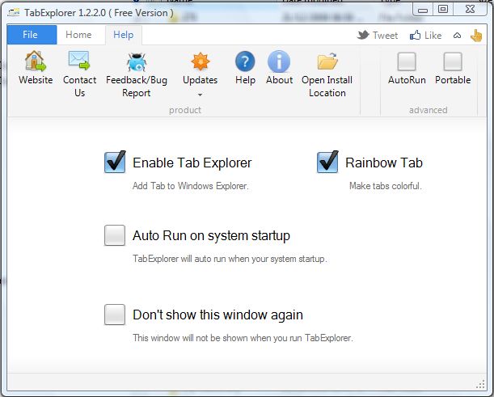Screen dimensions: 494x397
Task: Click 'Add Tab to Windows Explorer.' description
Action: tap(191, 186)
